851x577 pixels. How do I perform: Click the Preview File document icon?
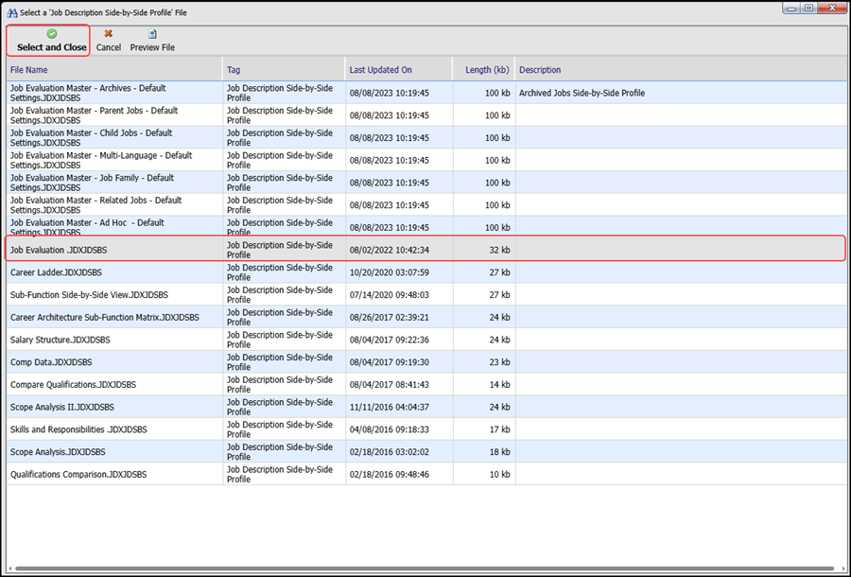tap(152, 34)
